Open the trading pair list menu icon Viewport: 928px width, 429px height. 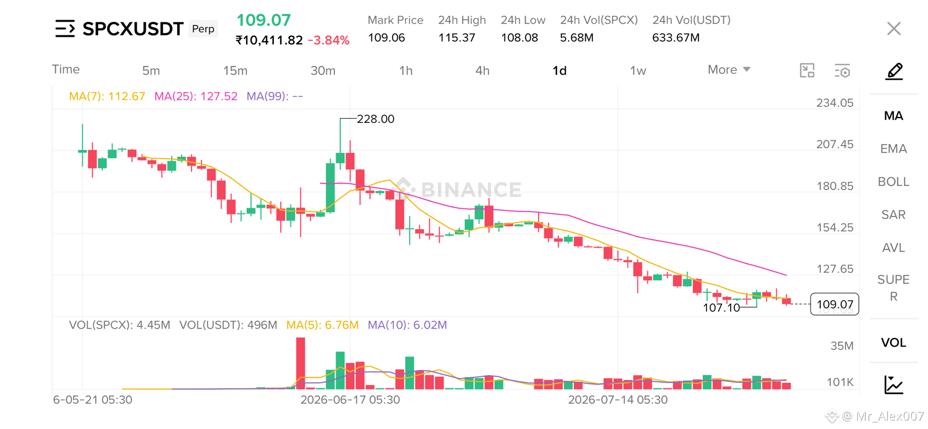pyautogui.click(x=65, y=28)
